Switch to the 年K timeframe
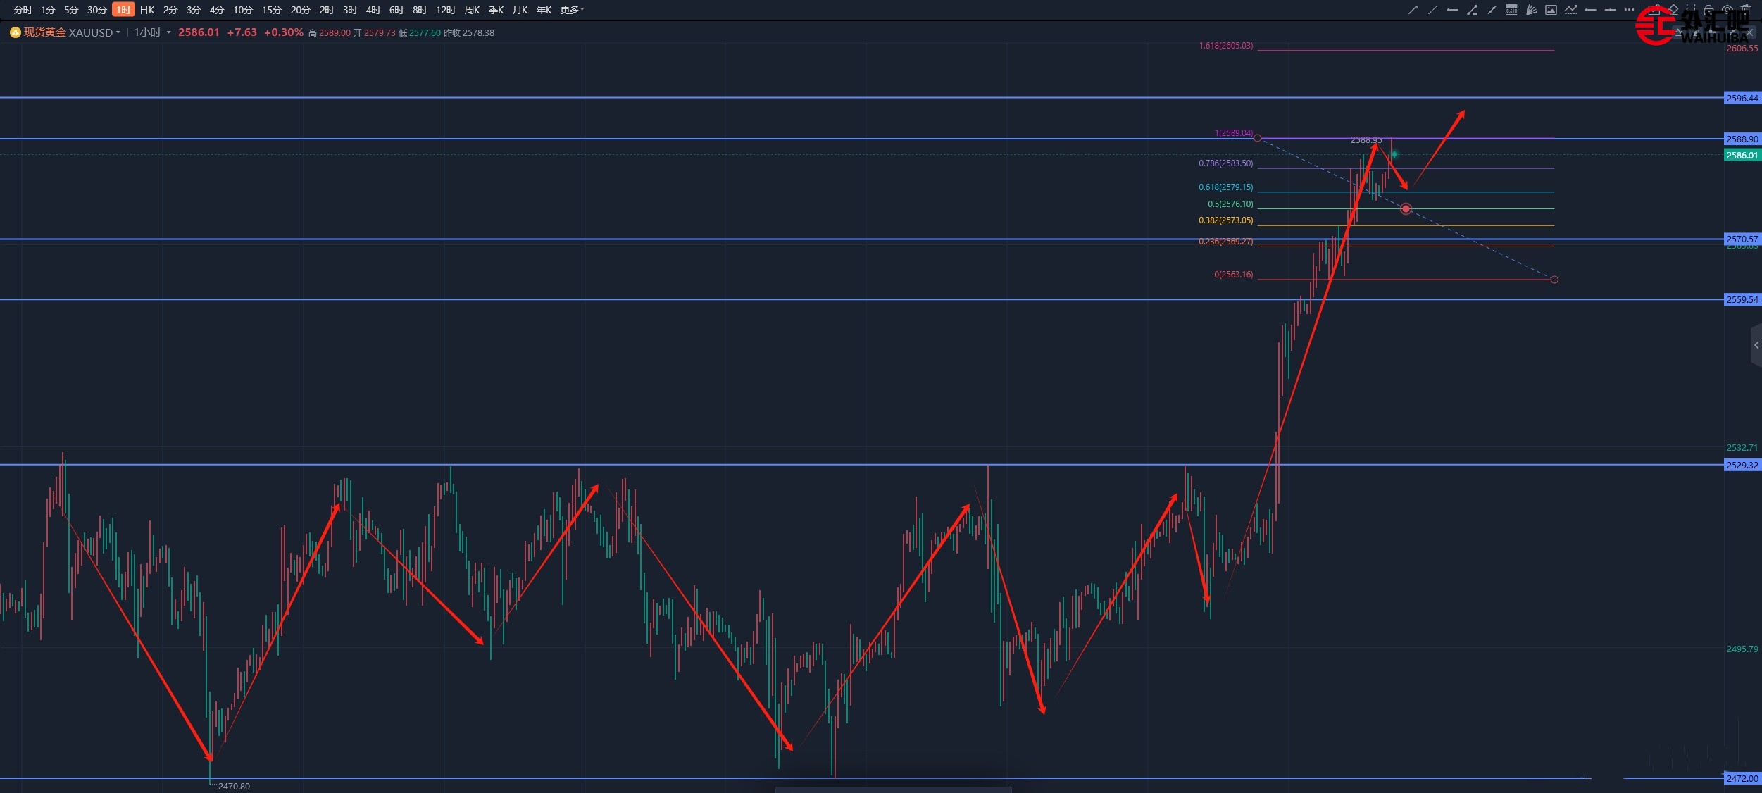 tap(544, 10)
